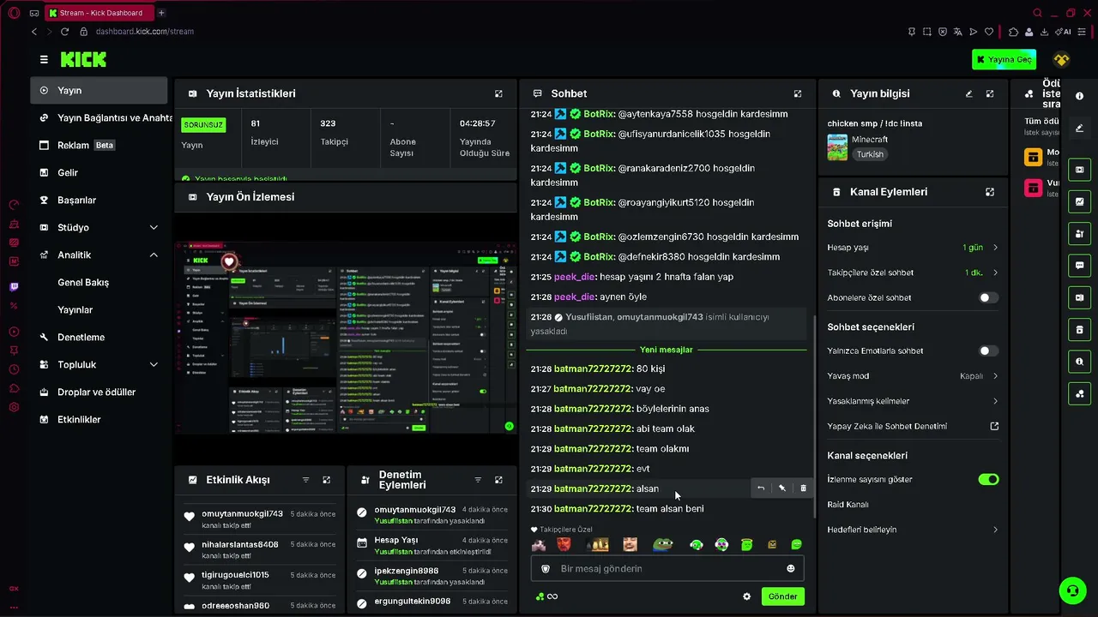1098x617 pixels.
Task: Click the Gönder send button
Action: point(782,596)
